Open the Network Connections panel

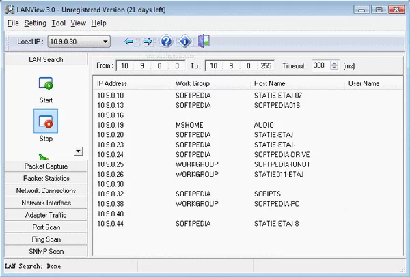(46, 190)
